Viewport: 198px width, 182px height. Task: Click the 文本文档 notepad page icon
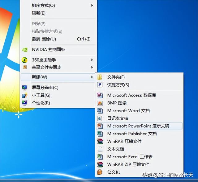tap(100, 149)
